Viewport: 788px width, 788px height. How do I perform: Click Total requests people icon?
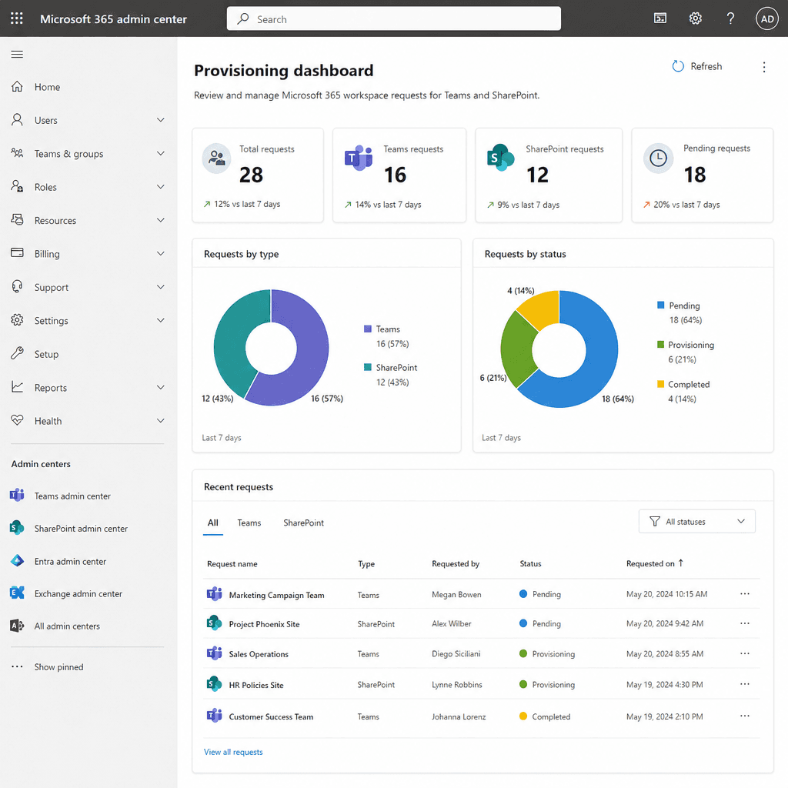coord(216,159)
